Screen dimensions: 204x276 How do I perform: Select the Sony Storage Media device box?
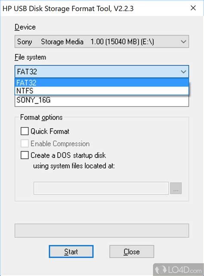pos(102,41)
